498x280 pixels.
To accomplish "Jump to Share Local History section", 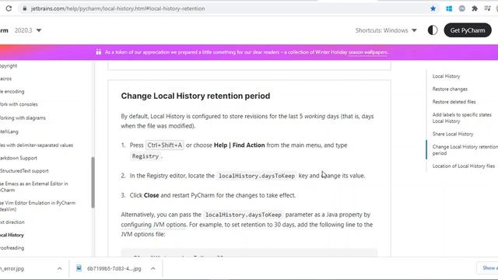I will coord(453,134).
